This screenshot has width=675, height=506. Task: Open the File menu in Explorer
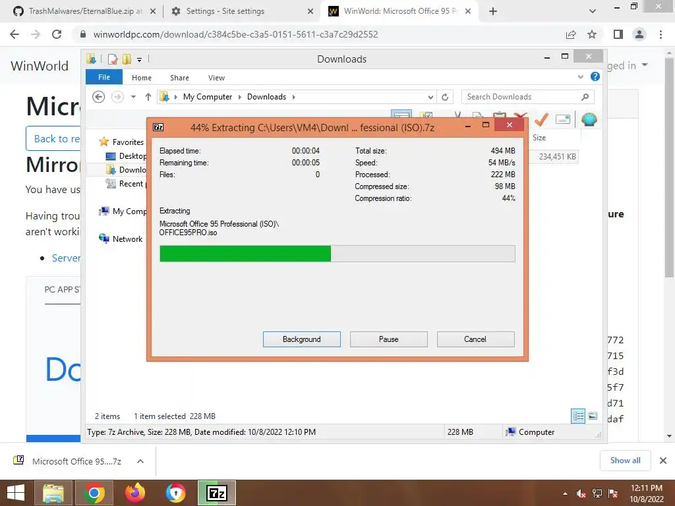104,77
